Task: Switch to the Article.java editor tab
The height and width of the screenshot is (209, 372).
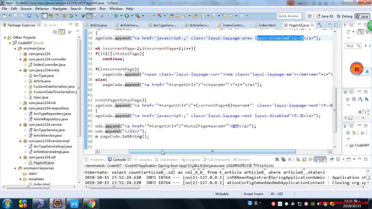Action: pos(96,25)
